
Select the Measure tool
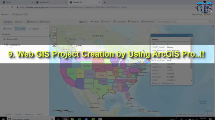tap(134, 22)
